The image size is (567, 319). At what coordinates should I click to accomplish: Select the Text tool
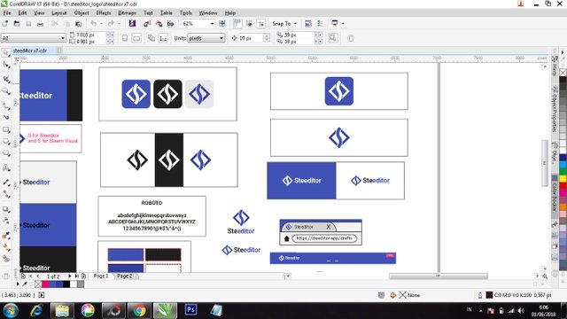click(6, 167)
